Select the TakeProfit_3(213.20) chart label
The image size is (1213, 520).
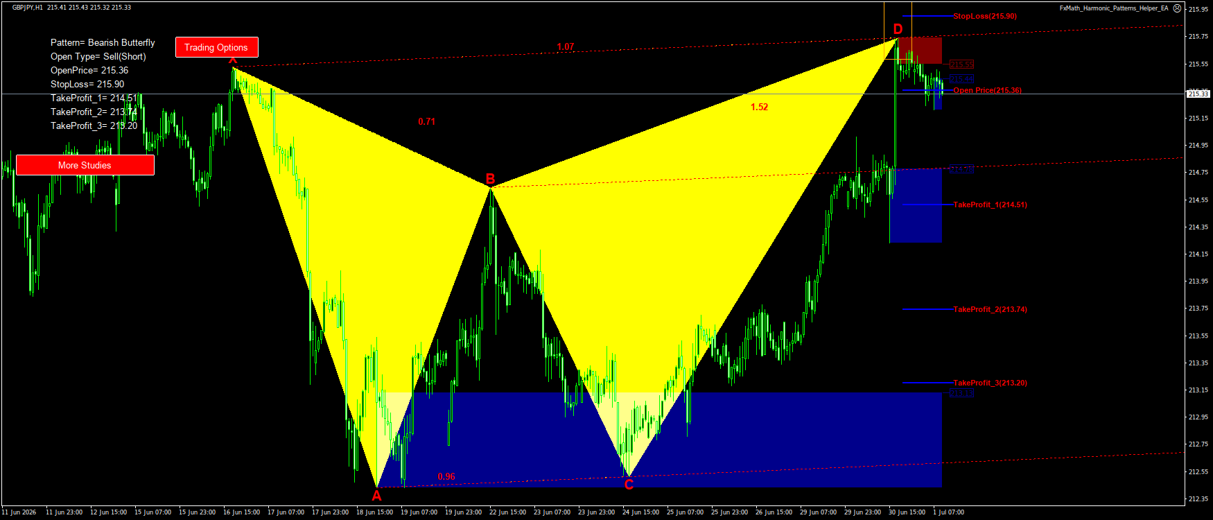tap(990, 383)
